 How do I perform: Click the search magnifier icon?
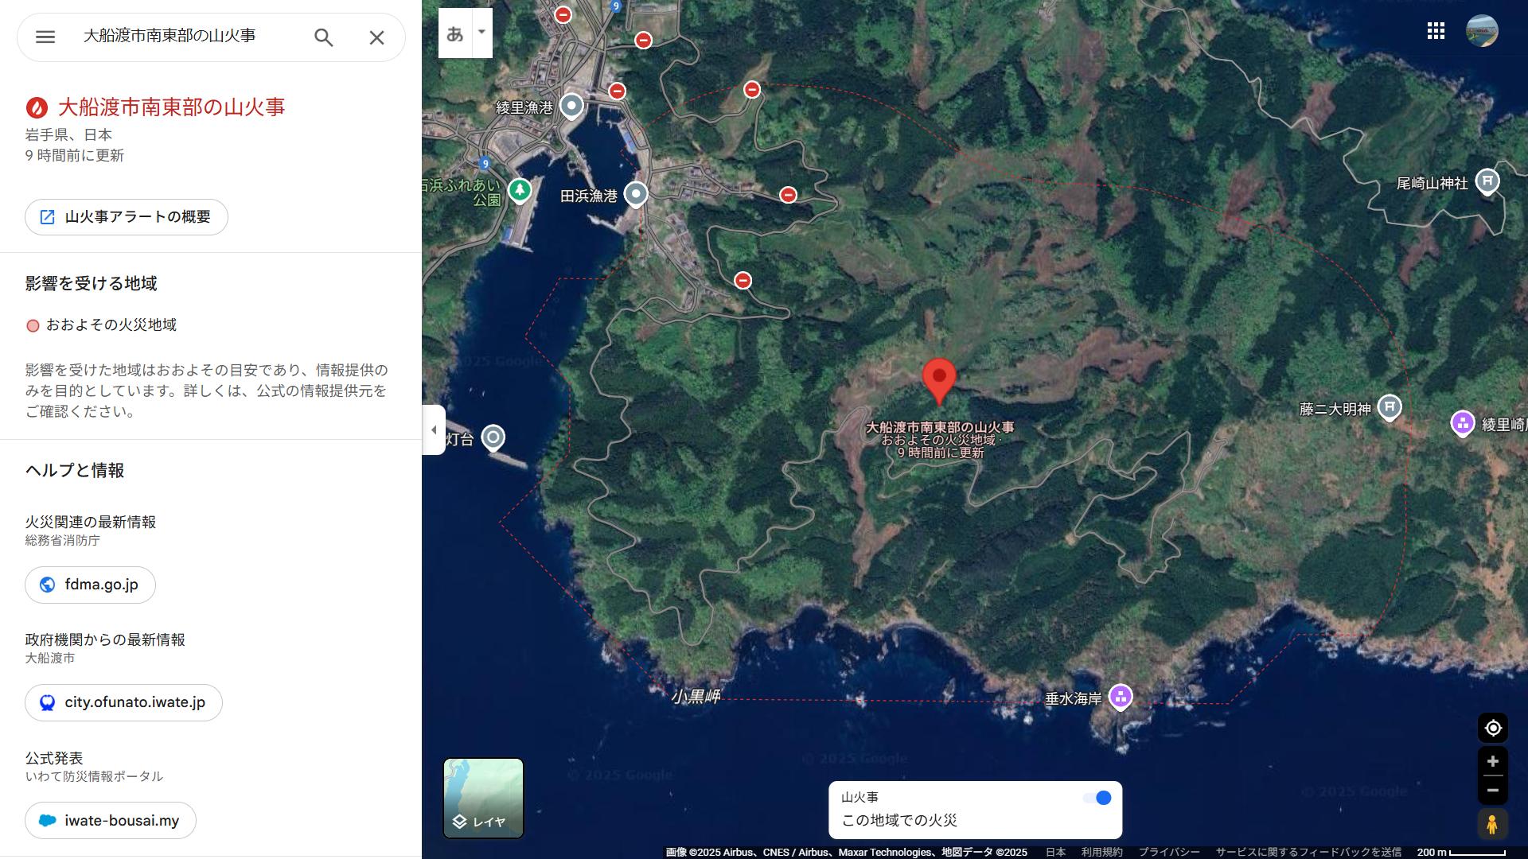pos(323,37)
